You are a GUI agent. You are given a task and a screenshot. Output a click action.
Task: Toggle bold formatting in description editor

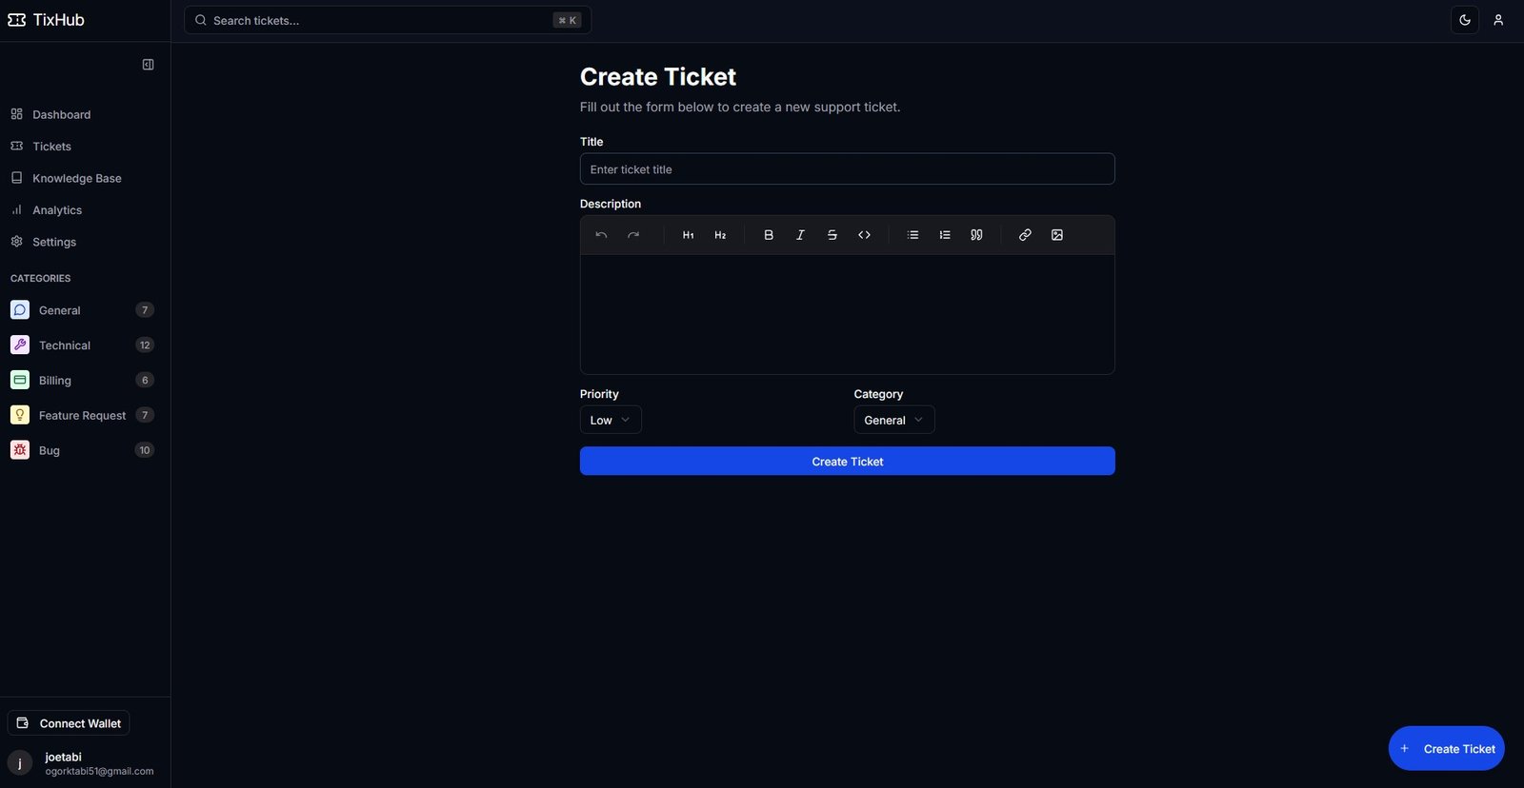click(769, 235)
